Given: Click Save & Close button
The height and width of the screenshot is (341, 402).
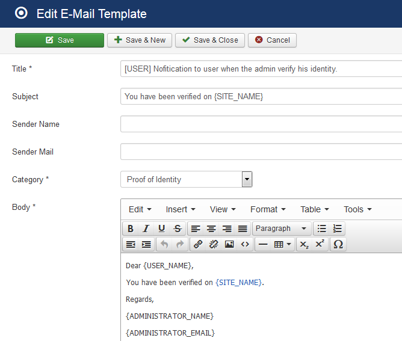Looking at the screenshot, I should [210, 40].
